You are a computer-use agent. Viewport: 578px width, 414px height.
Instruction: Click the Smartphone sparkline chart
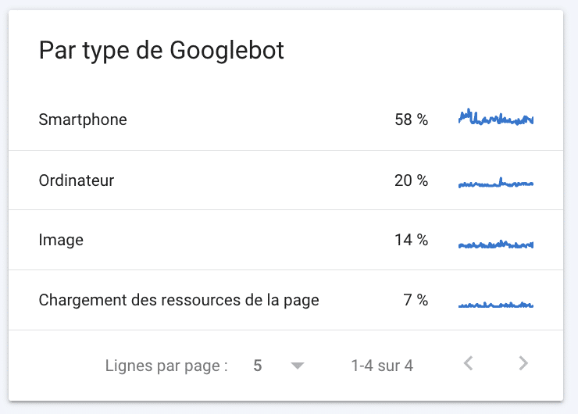click(496, 117)
